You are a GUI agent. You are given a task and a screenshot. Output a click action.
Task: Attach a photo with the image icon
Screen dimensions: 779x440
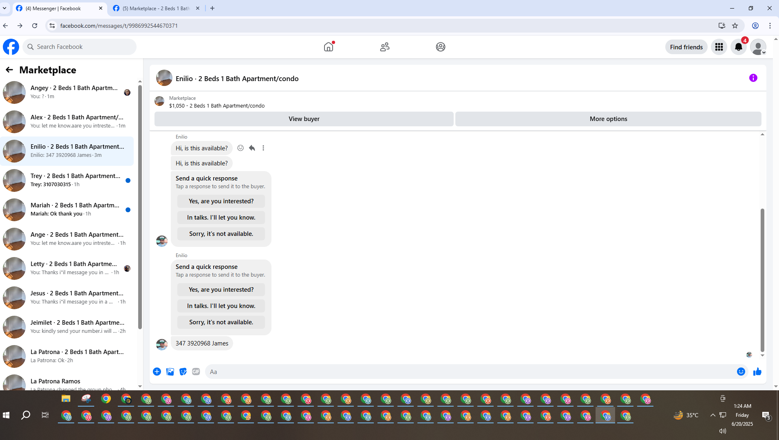(x=170, y=372)
